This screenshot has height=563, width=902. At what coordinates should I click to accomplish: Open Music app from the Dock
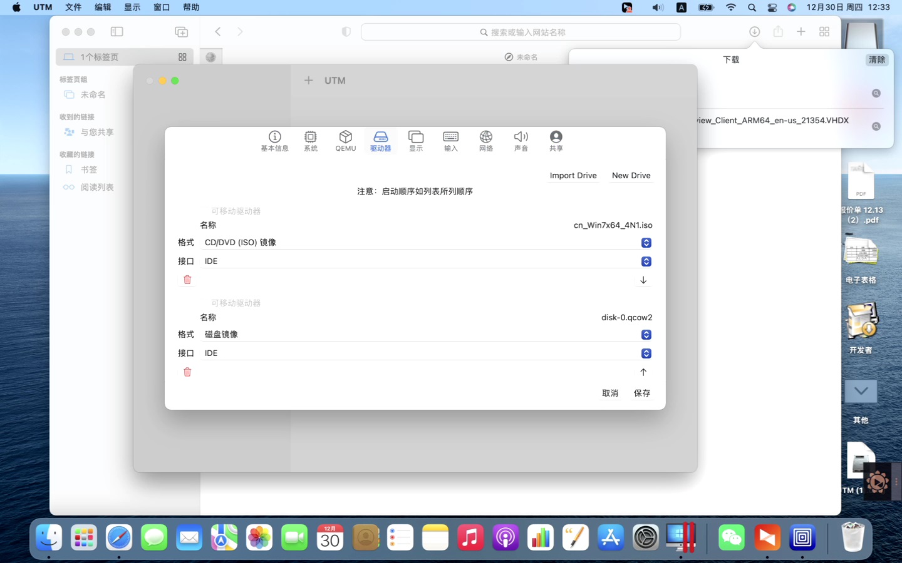(470, 537)
